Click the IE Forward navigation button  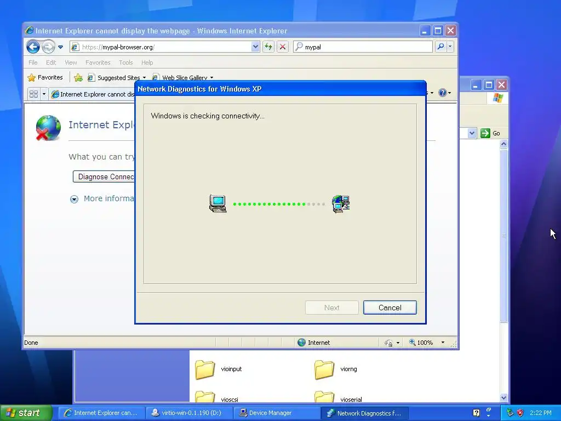(x=48, y=47)
